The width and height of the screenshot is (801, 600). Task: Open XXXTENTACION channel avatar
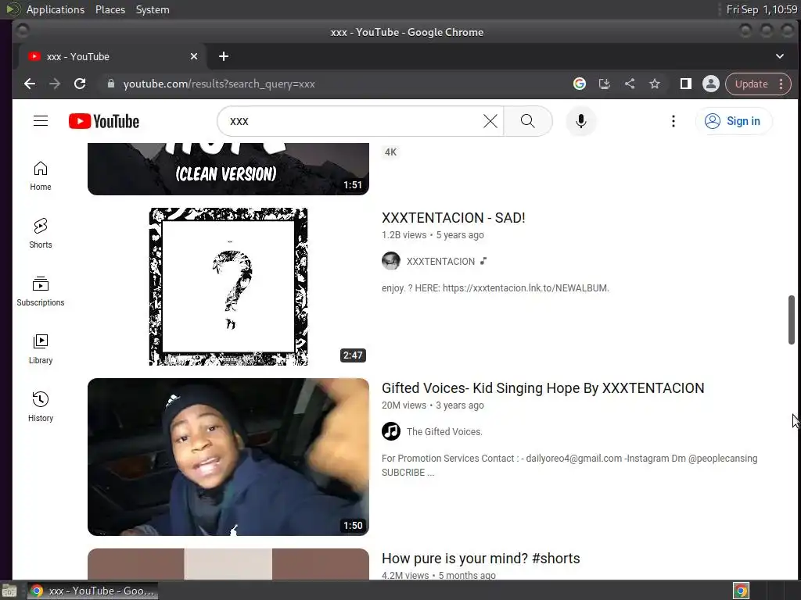[x=391, y=261]
